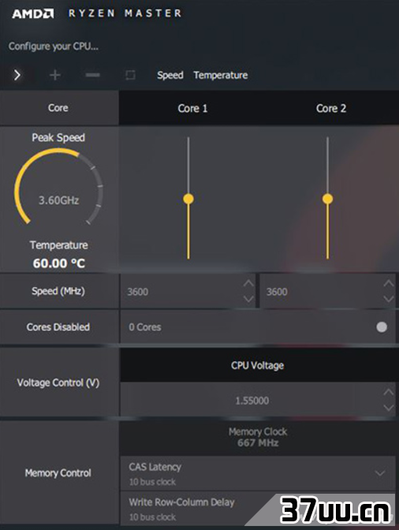This screenshot has height=530, width=399.
Task: Click the Memory Clock 667 MHz value
Action: tap(258, 442)
